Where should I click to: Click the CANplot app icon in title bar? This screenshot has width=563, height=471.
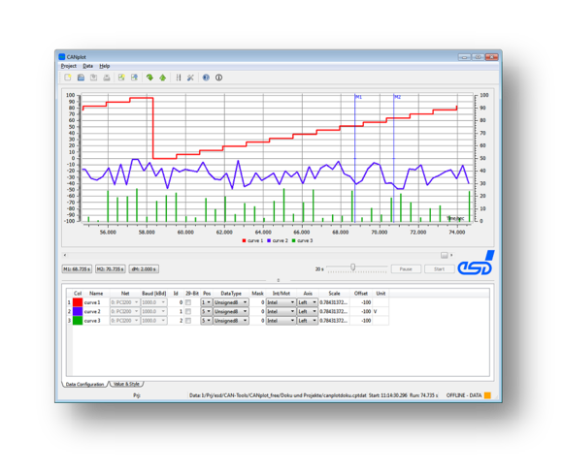tap(62, 56)
